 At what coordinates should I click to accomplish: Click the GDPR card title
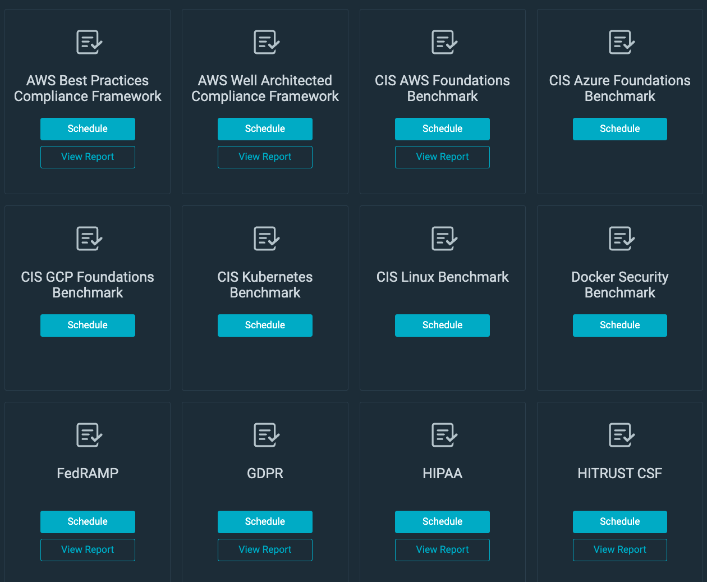click(x=265, y=474)
